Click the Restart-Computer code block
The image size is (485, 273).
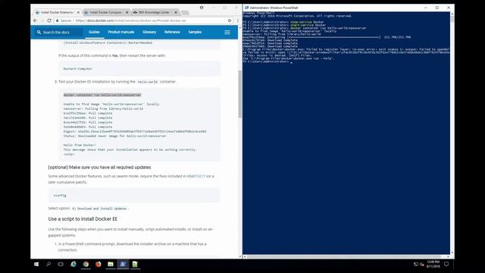pyautogui.click(x=139, y=69)
